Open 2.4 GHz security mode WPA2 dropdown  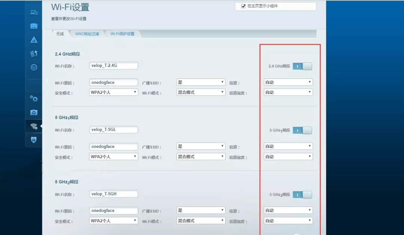114,92
